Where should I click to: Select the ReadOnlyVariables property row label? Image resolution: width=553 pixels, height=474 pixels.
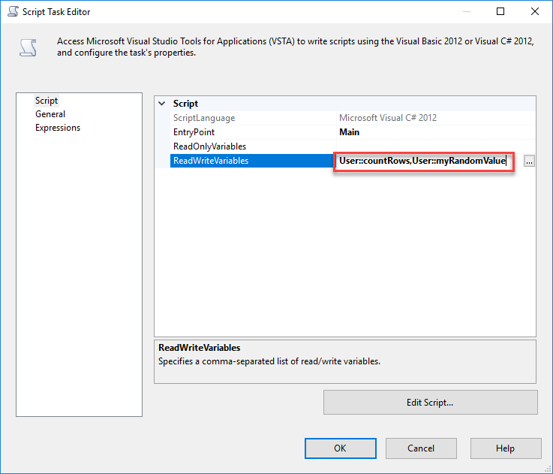(x=209, y=146)
